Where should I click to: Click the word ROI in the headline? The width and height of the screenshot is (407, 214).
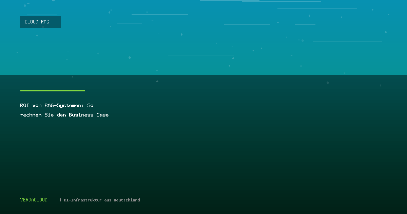25,106
